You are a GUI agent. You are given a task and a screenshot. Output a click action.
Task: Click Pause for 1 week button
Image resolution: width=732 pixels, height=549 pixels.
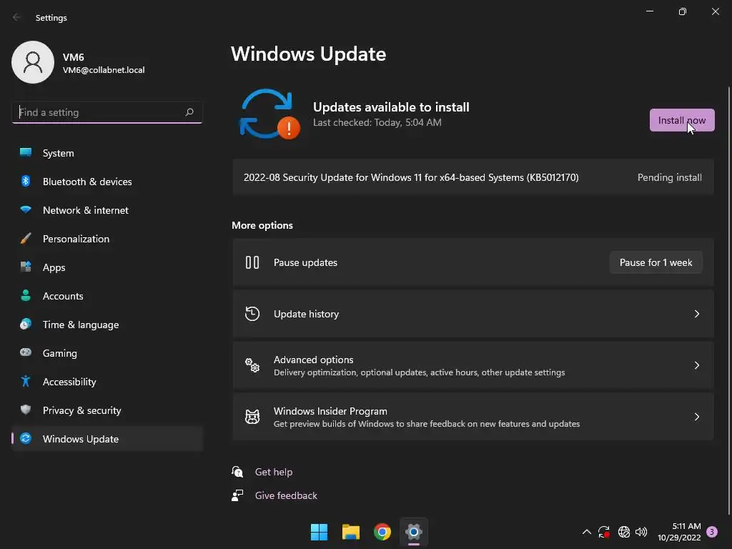656,262
